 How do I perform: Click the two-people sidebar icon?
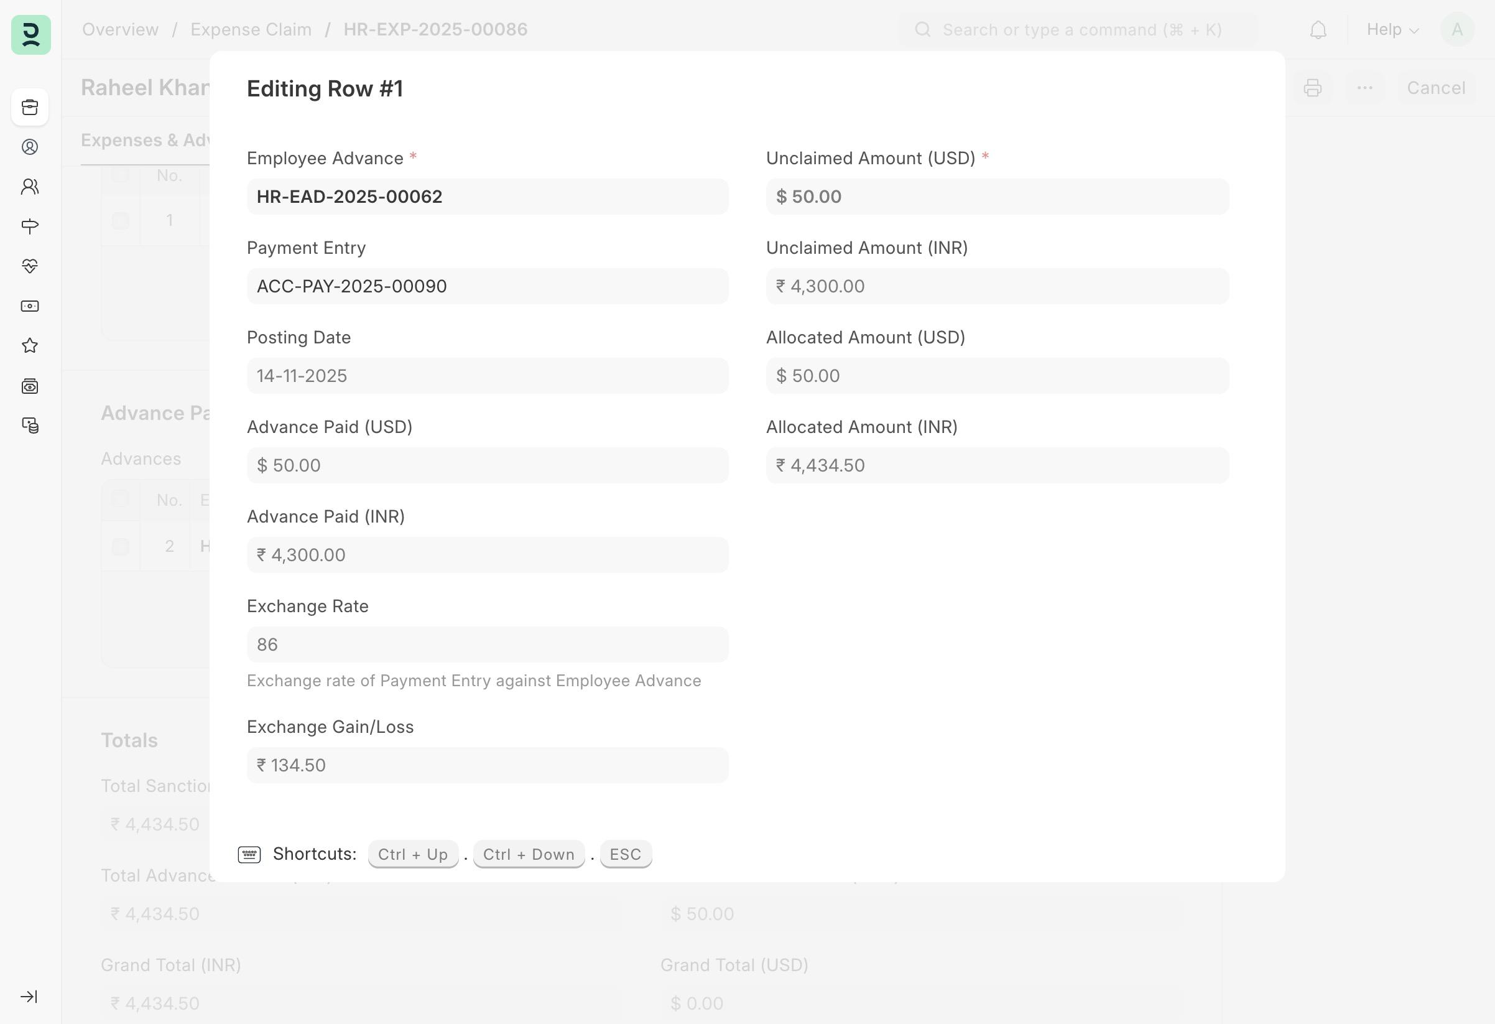30,187
